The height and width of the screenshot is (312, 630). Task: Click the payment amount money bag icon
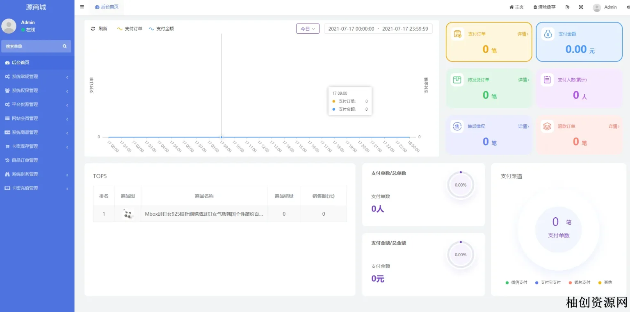click(548, 34)
